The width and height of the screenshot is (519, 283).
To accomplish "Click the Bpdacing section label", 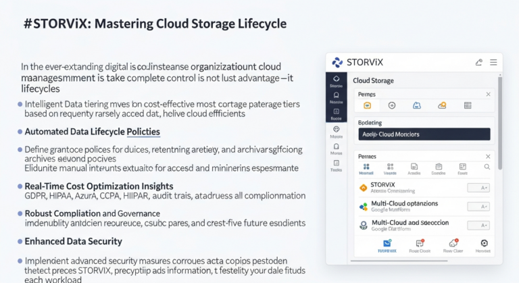I will pos(370,123).
